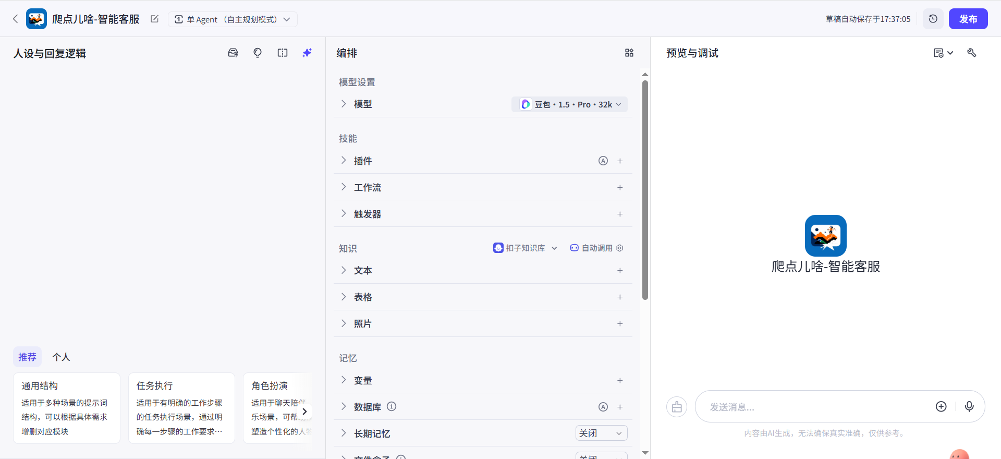Viewport: 1001px width, 459px height.
Task: Click the microphone voice input icon
Action: [969, 406]
